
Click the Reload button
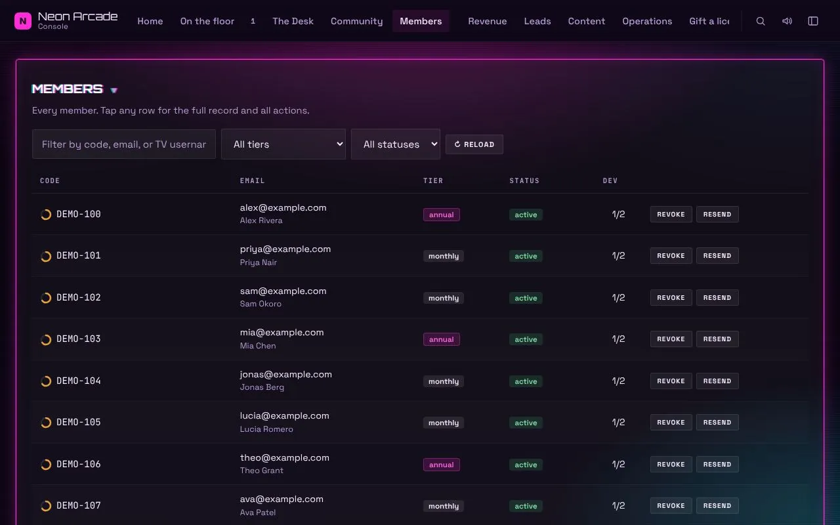pyautogui.click(x=474, y=144)
